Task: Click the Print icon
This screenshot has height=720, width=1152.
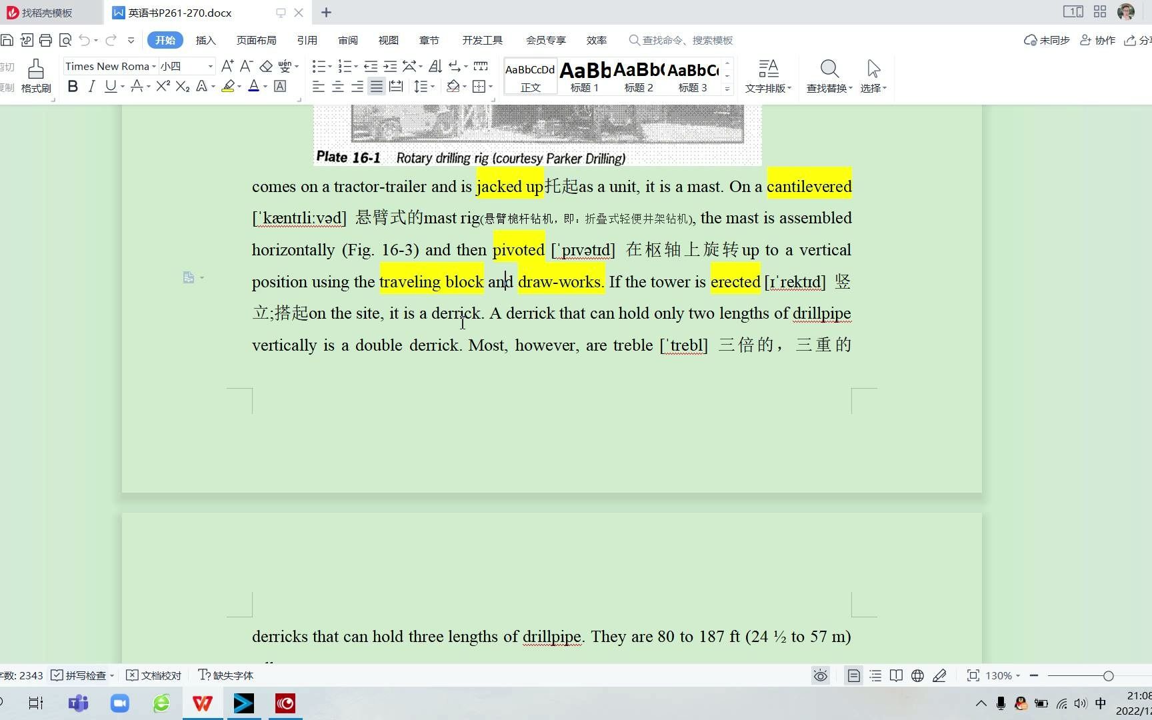Action: click(x=45, y=40)
